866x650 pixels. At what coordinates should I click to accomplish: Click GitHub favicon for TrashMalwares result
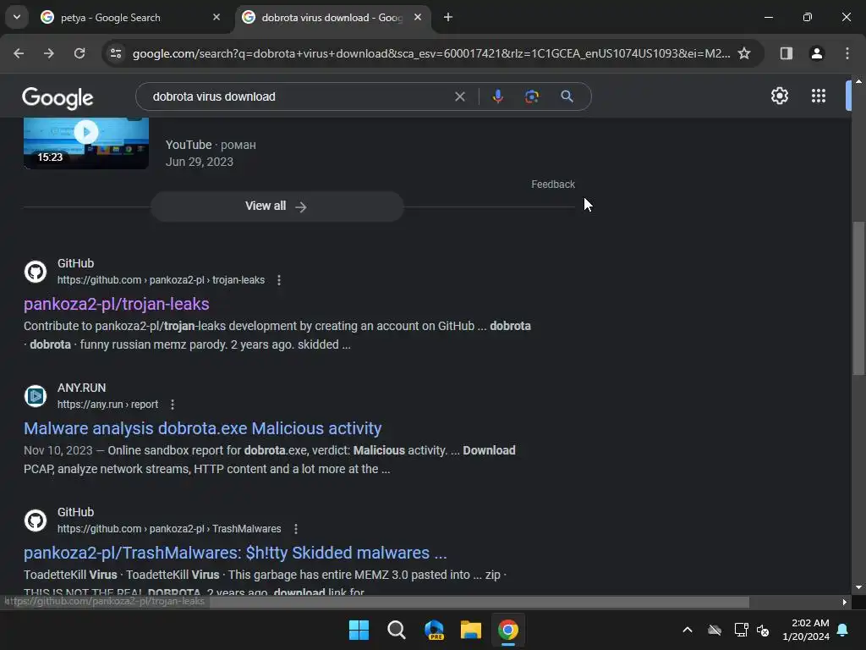coord(36,521)
